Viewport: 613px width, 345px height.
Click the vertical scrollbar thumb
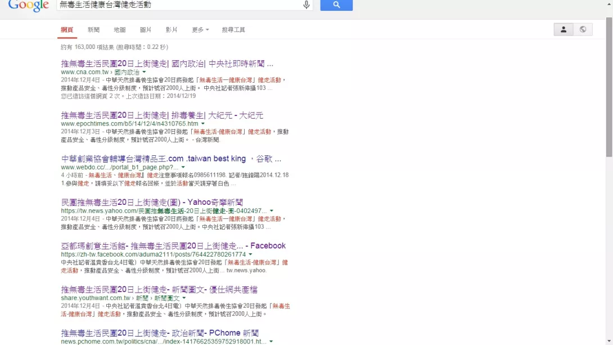tap(609, 87)
